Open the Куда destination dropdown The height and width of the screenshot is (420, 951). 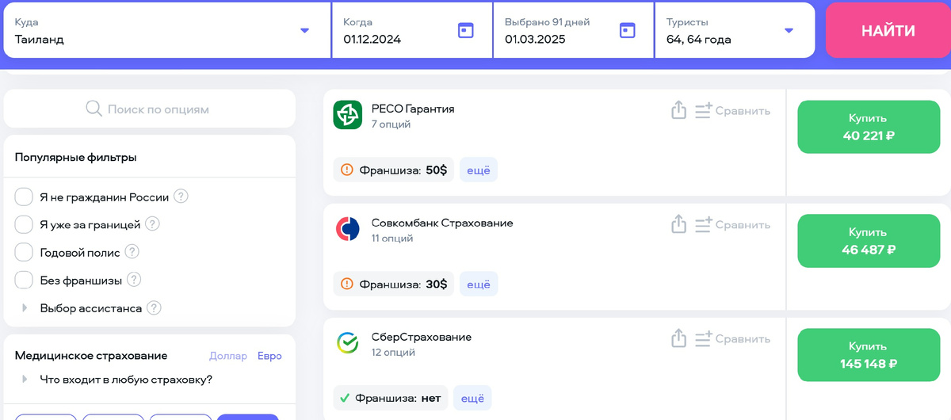(x=304, y=31)
